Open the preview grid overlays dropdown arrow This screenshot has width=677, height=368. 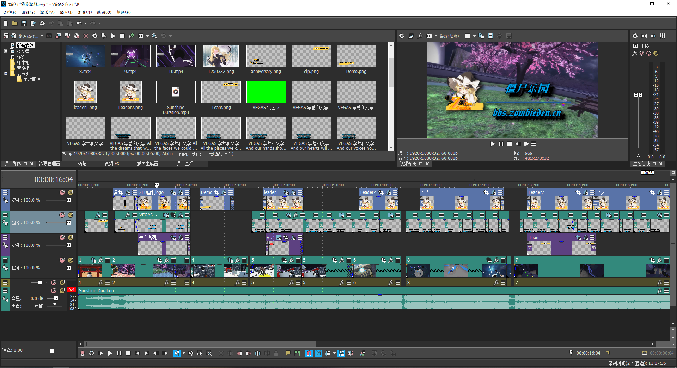[474, 36]
